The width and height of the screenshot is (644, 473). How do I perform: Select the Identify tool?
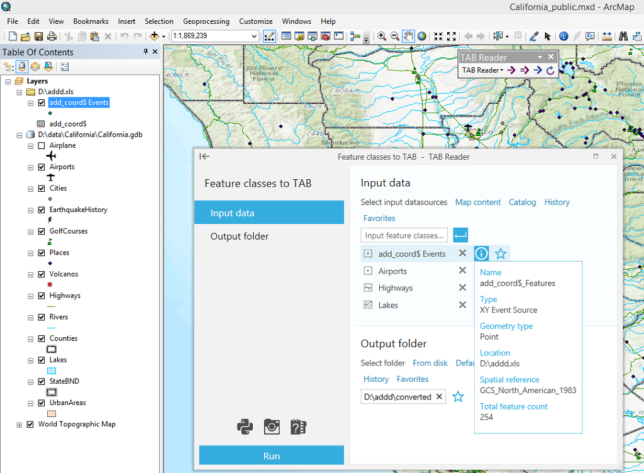564,36
